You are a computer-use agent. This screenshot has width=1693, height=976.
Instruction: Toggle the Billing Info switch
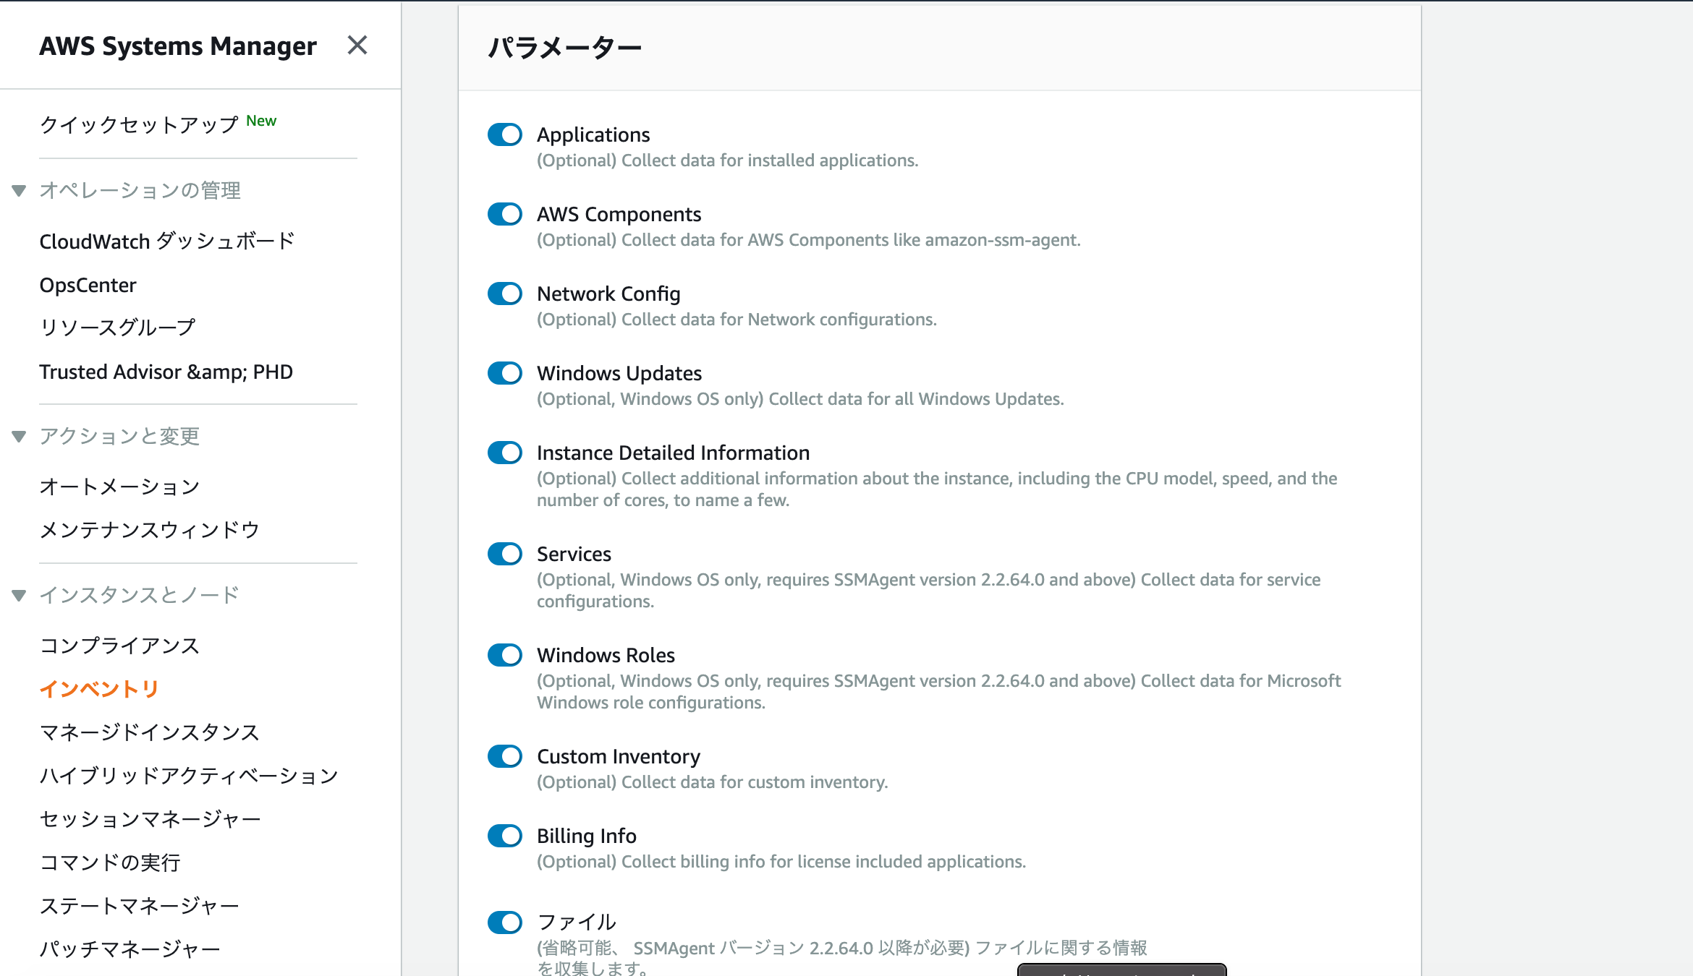[x=505, y=836]
